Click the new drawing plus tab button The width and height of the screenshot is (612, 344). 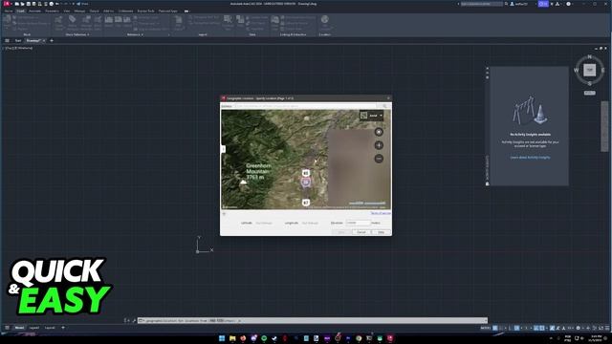tap(51, 40)
